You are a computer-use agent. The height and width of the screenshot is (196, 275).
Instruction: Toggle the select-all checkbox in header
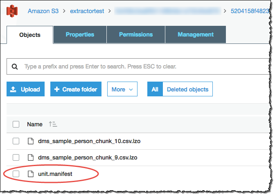pos(16,124)
